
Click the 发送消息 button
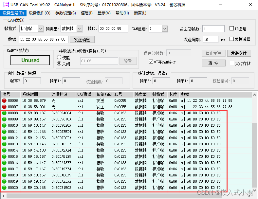82,40
